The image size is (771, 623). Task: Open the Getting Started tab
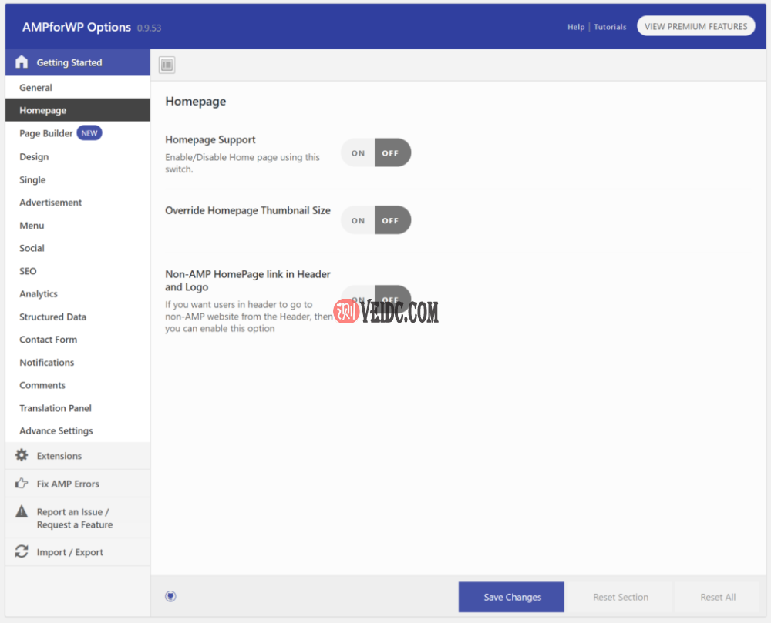pos(78,62)
